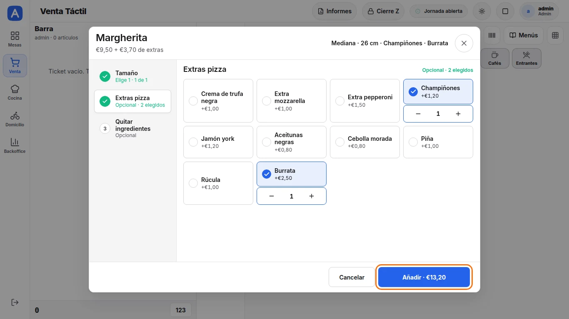
Task: Select Aceitunas negras extra
Action: [x=292, y=142]
